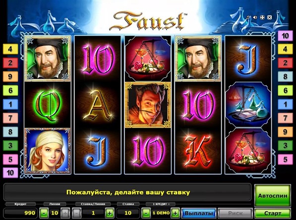Enable Автоспин mode
Viewport: 296px width, 220px height.
[272, 196]
